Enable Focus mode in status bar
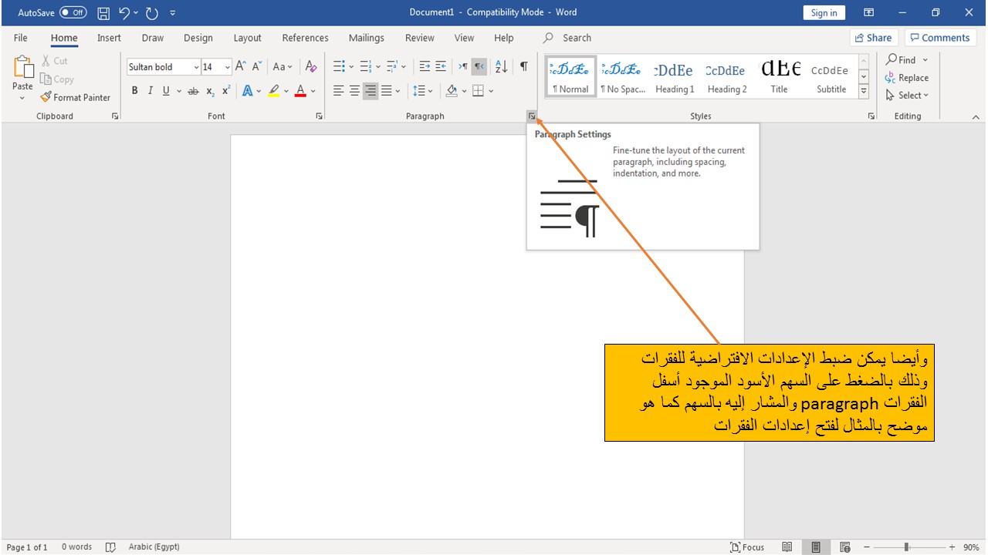Screen dimensions: 988x555 point(747,547)
